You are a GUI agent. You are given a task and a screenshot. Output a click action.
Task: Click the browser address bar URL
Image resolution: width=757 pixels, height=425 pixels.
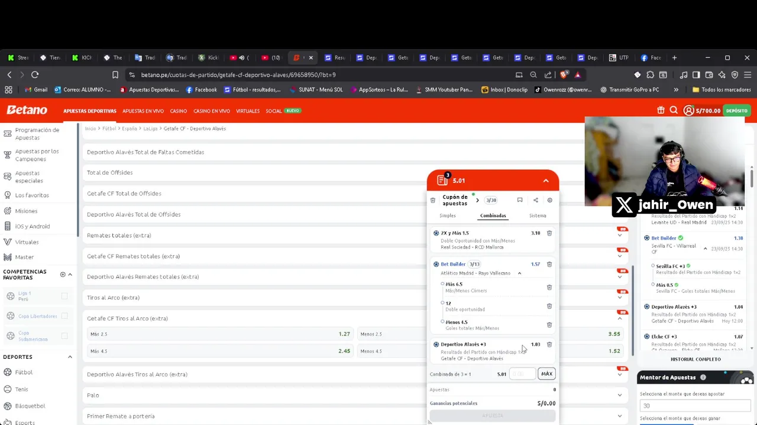[x=238, y=75]
